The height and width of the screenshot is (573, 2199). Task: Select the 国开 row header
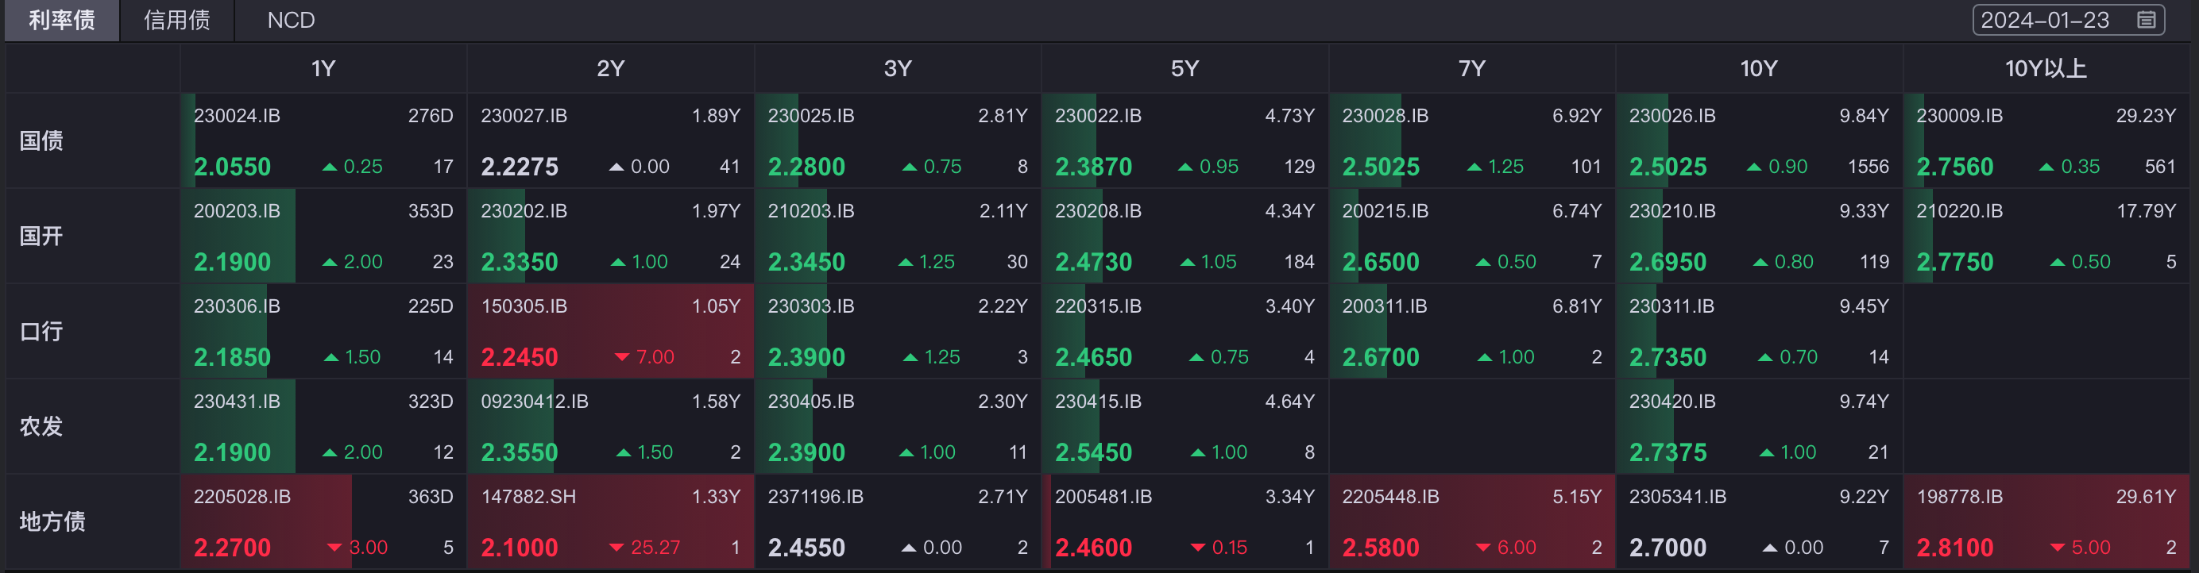coord(41,237)
